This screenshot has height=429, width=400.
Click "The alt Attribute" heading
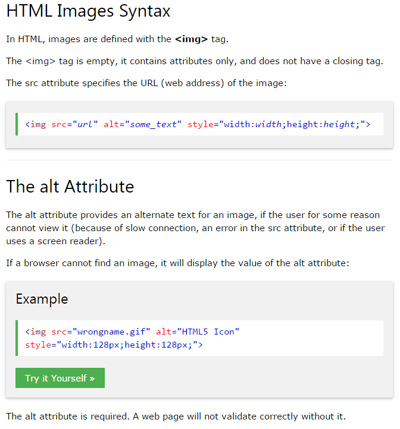click(x=70, y=187)
